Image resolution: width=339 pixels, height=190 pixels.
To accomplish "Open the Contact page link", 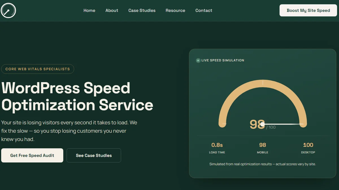I will pyautogui.click(x=204, y=10).
